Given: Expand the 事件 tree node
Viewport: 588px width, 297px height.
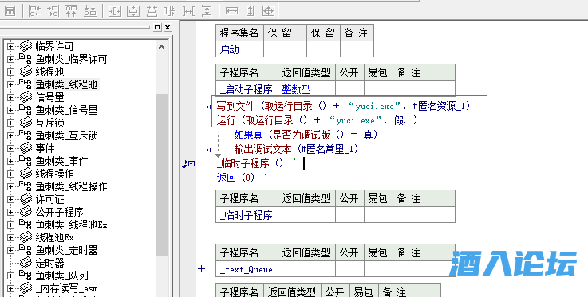Looking at the screenshot, I should (10, 148).
